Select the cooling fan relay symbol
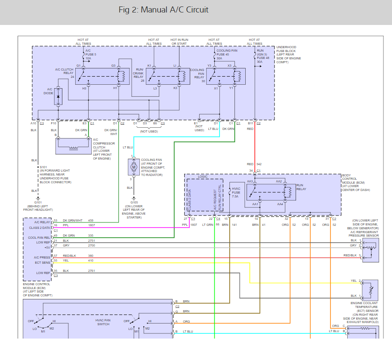Viewport: 392px width, 345px height. (226, 76)
